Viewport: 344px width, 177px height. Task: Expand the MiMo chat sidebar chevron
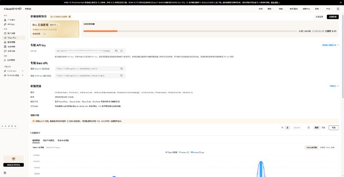[23, 75]
